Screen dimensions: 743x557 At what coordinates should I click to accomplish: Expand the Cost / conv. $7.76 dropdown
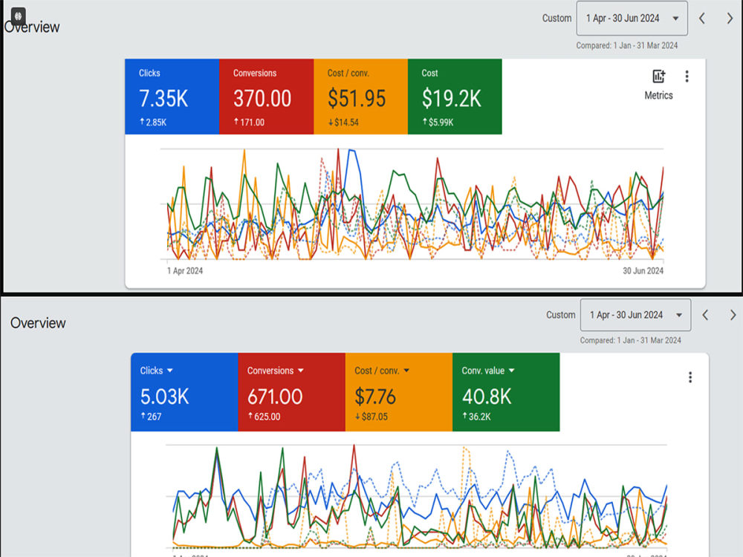(x=406, y=371)
